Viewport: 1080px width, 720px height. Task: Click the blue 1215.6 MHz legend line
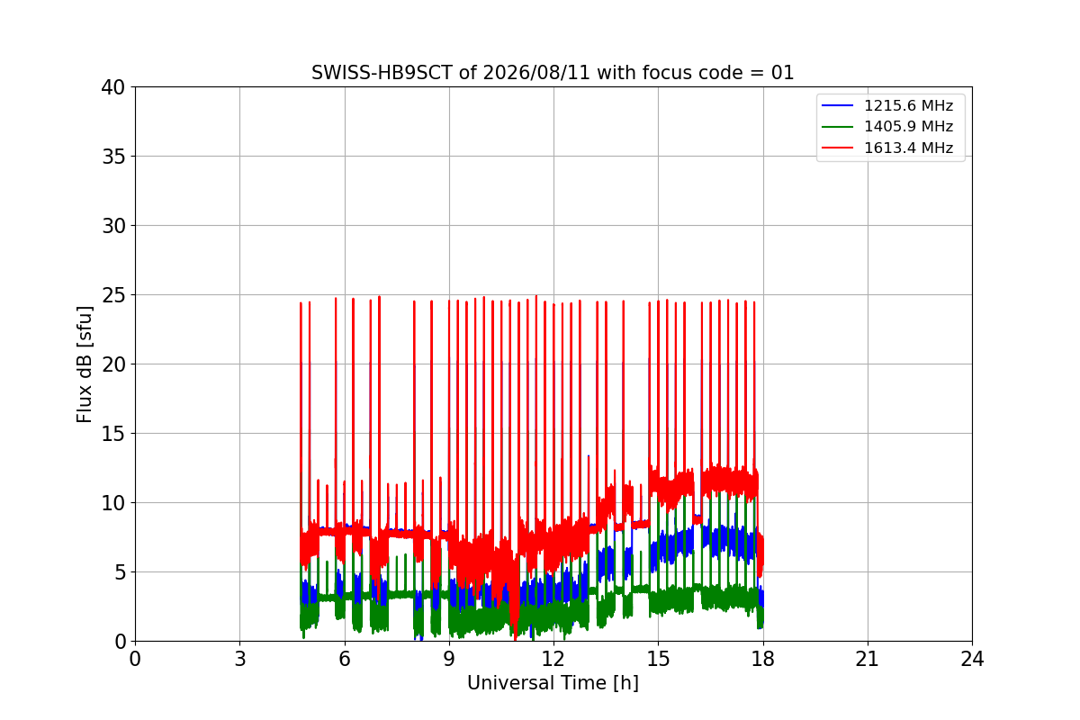pyautogui.click(x=838, y=106)
